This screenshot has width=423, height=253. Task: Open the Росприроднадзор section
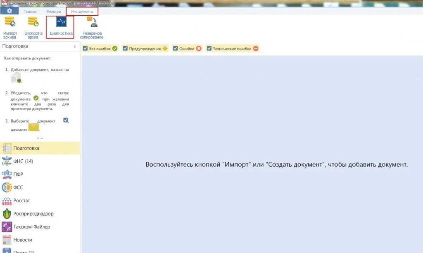33,214
